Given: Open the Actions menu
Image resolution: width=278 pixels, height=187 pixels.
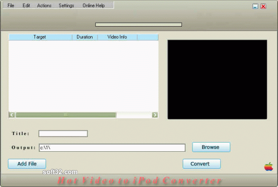Looking at the screenshot, I should pos(44,5).
